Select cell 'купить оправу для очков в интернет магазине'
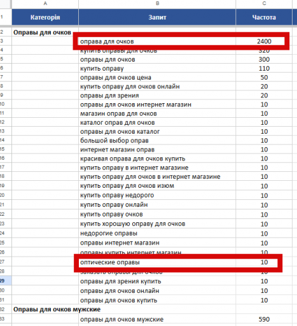 (x=157, y=176)
